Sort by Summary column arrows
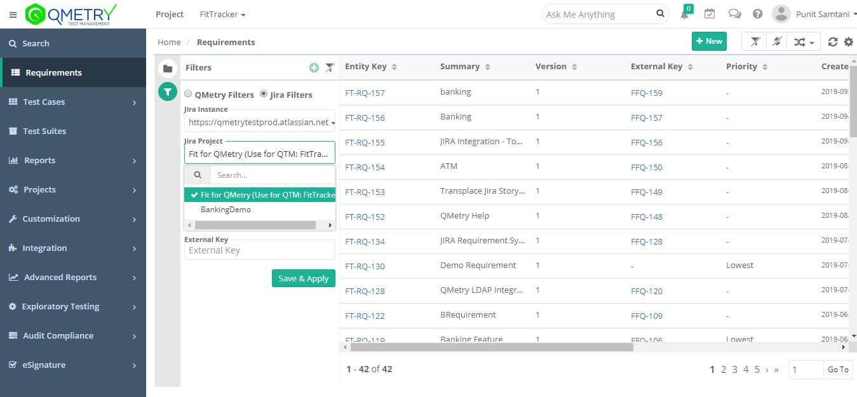The image size is (857, 397). 487,67
